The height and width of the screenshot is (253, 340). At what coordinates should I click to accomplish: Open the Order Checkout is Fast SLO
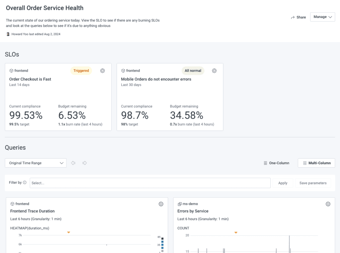[30, 79]
